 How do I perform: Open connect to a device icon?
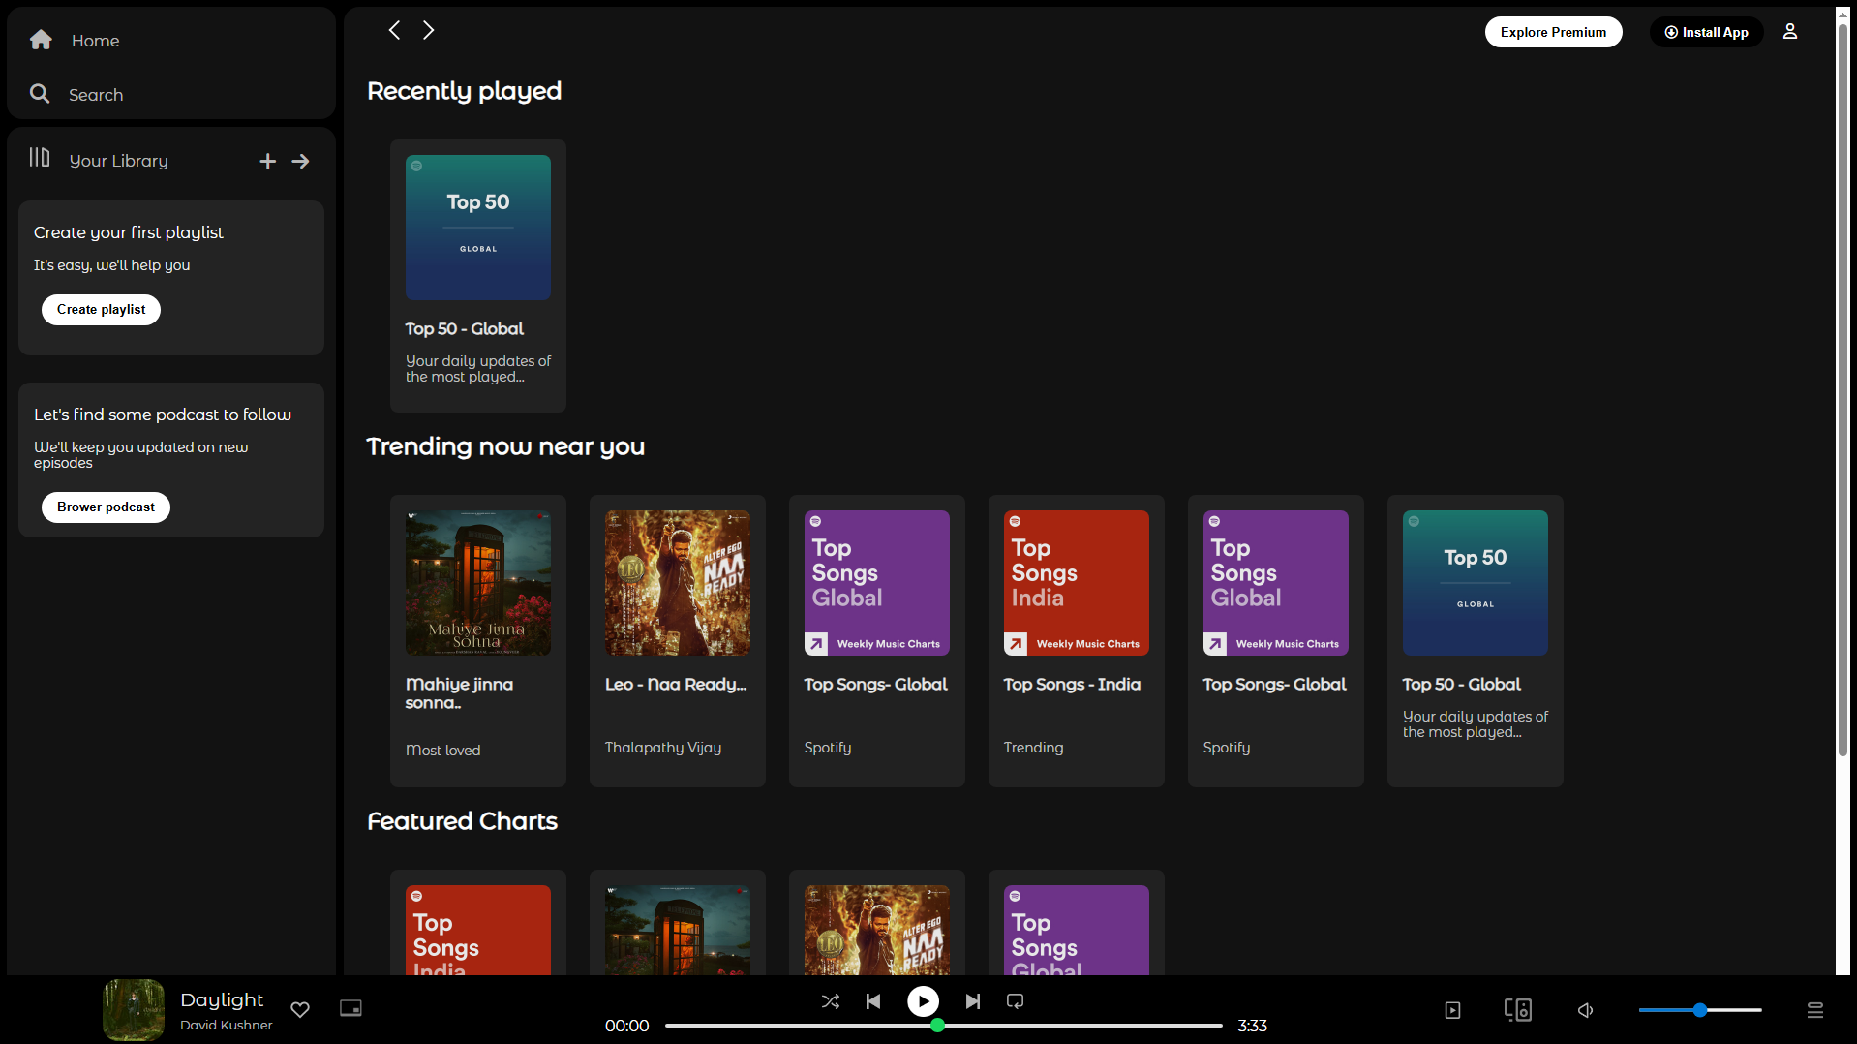point(1517,1010)
